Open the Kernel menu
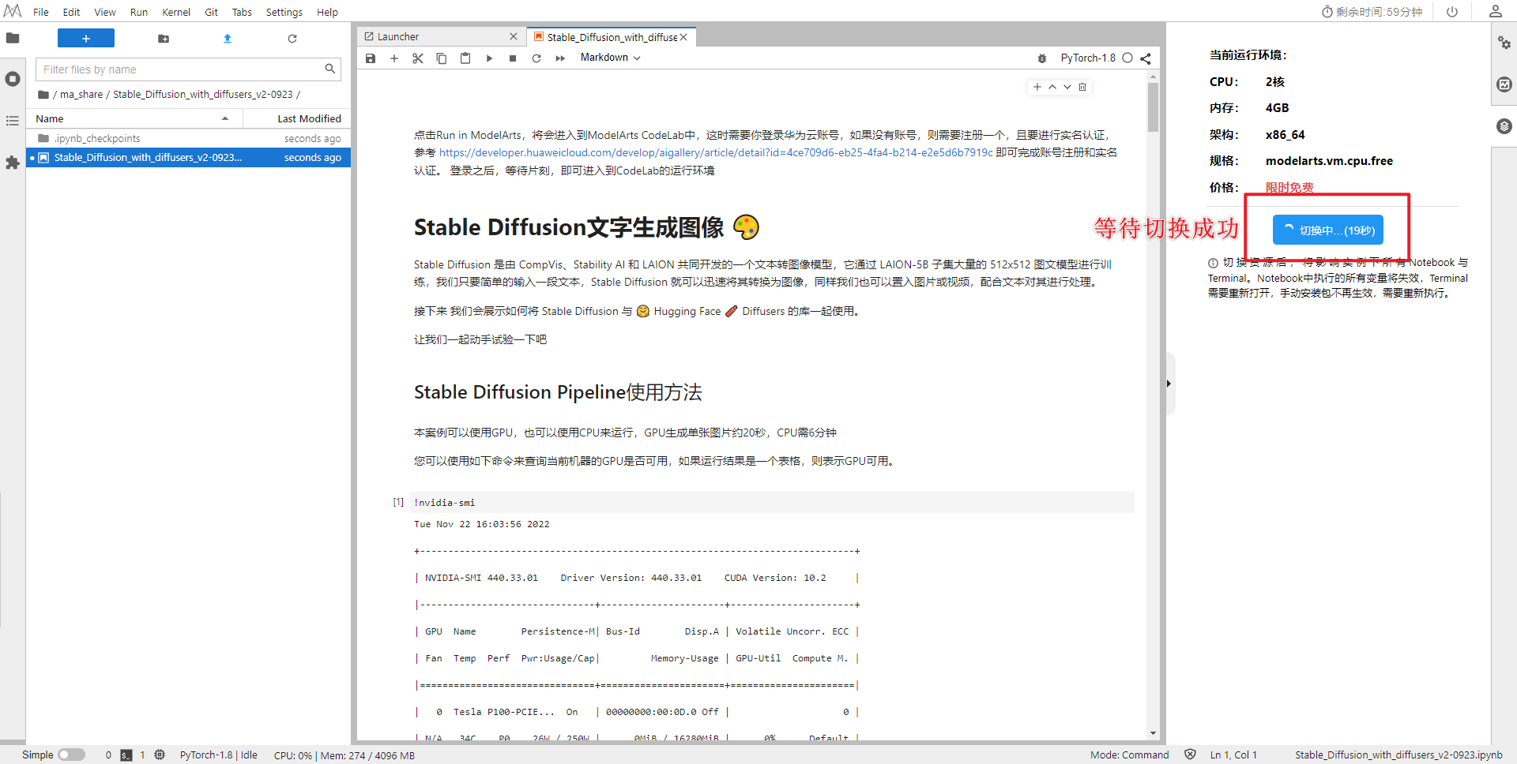The height and width of the screenshot is (764, 1517). coord(176,12)
